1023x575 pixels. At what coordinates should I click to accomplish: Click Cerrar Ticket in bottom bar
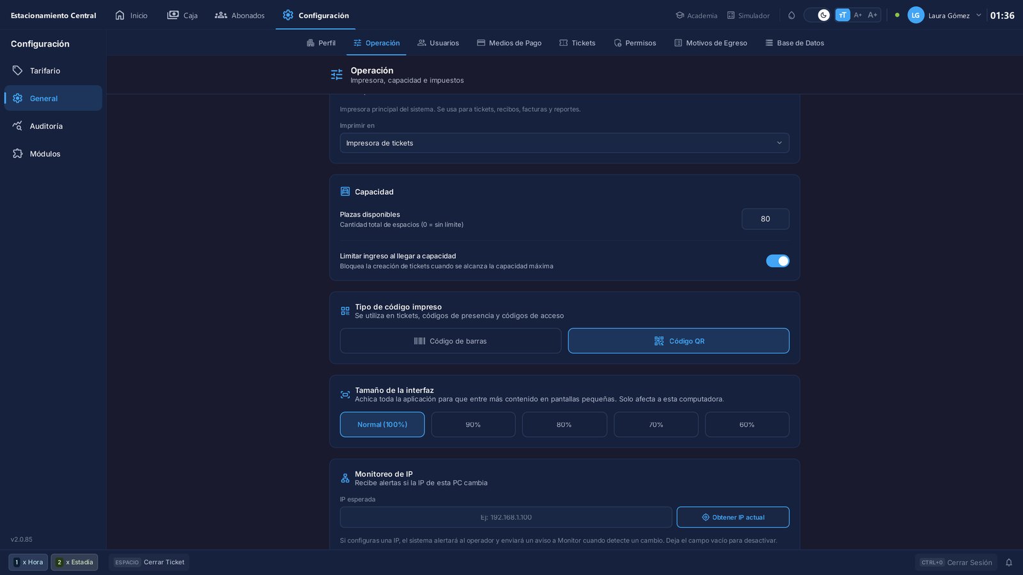pos(149,562)
